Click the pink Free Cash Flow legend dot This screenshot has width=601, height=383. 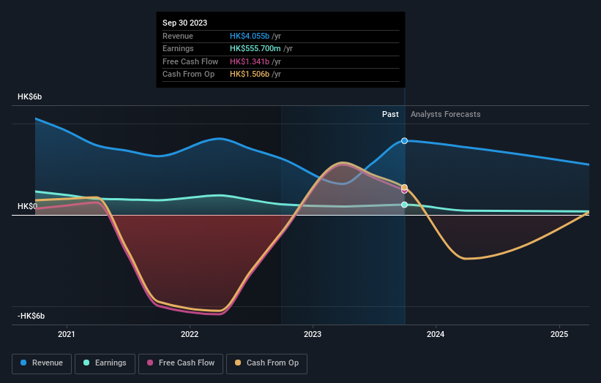150,363
